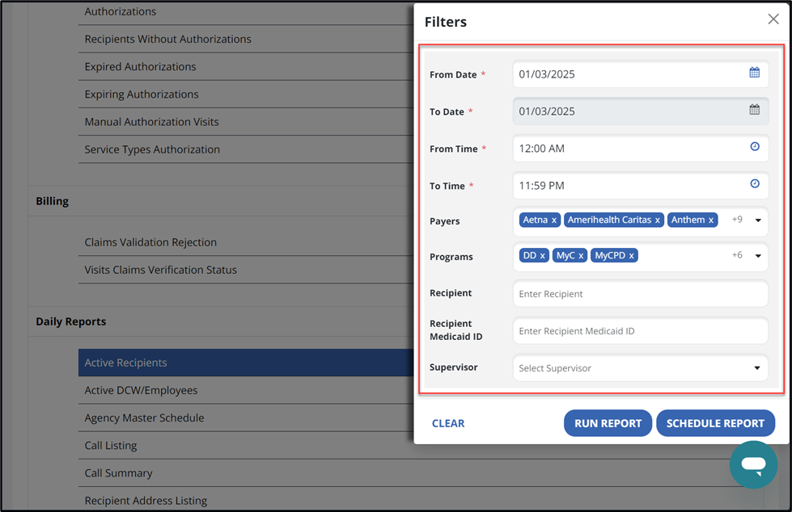The image size is (792, 512).
Task: Open the To Date calendar picker
Action: point(754,110)
